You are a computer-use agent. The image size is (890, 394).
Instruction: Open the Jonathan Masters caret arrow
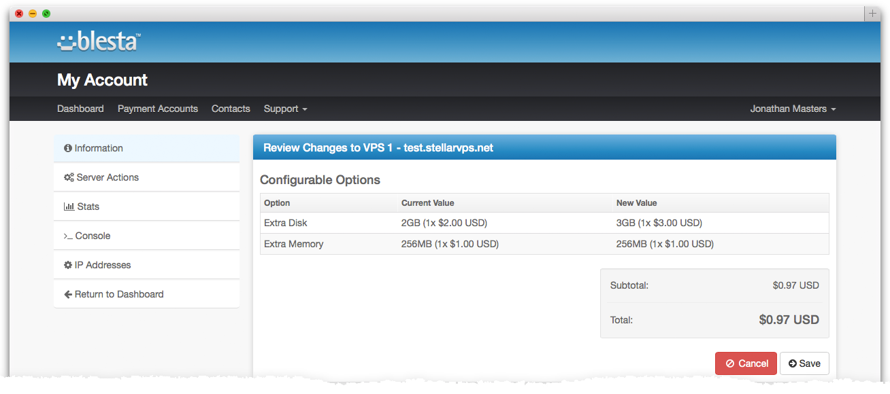(x=834, y=109)
